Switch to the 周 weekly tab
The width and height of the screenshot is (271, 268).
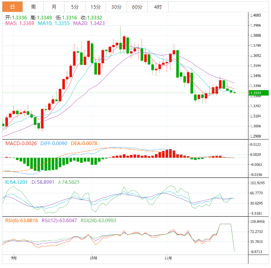pyautogui.click(x=33, y=7)
